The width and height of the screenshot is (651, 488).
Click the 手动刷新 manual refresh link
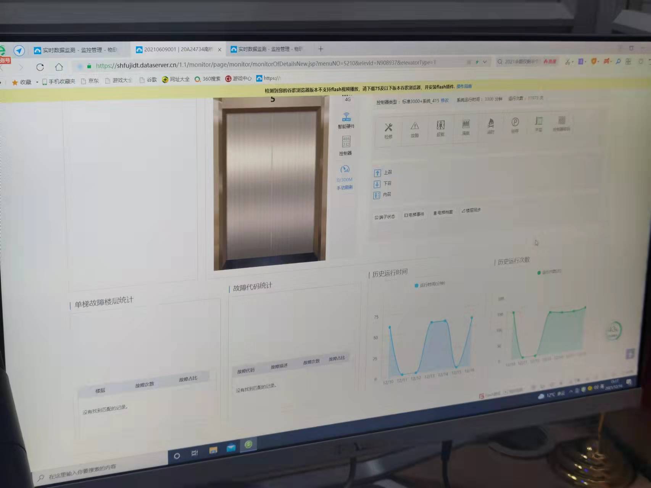(x=344, y=188)
